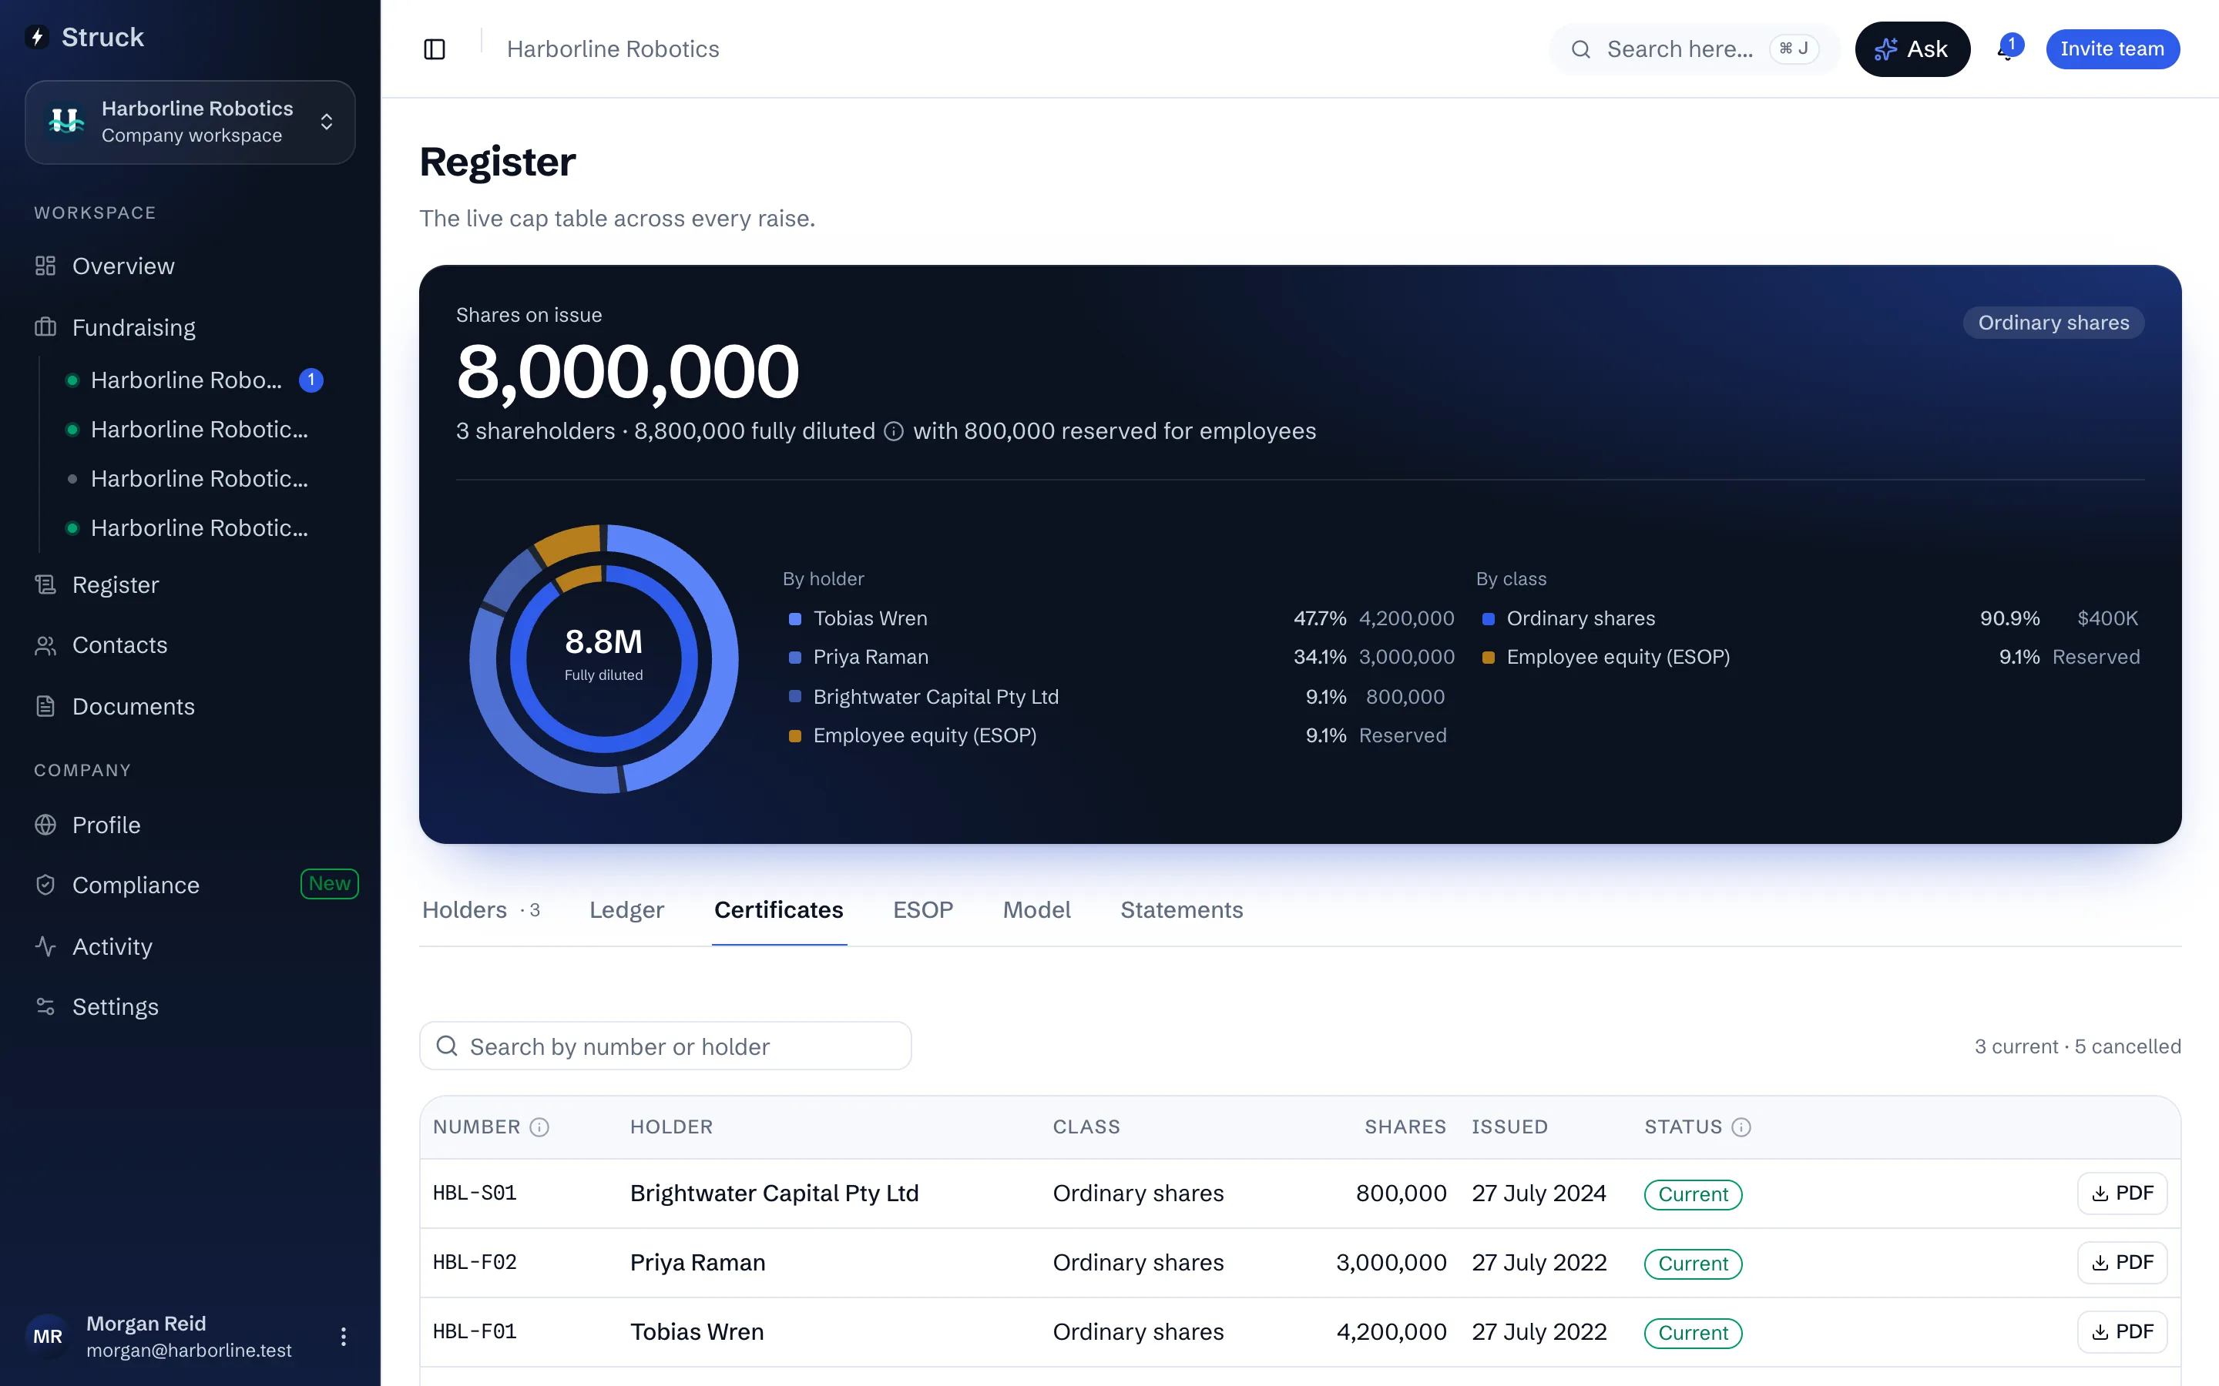The height and width of the screenshot is (1386, 2219).
Task: Click the ISSUED column header
Action: click(1509, 1127)
